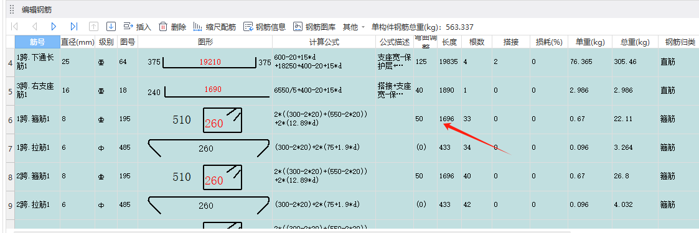Click the 插入 insert button
Image resolution: width=699 pixels, height=233 pixels.
tap(138, 27)
